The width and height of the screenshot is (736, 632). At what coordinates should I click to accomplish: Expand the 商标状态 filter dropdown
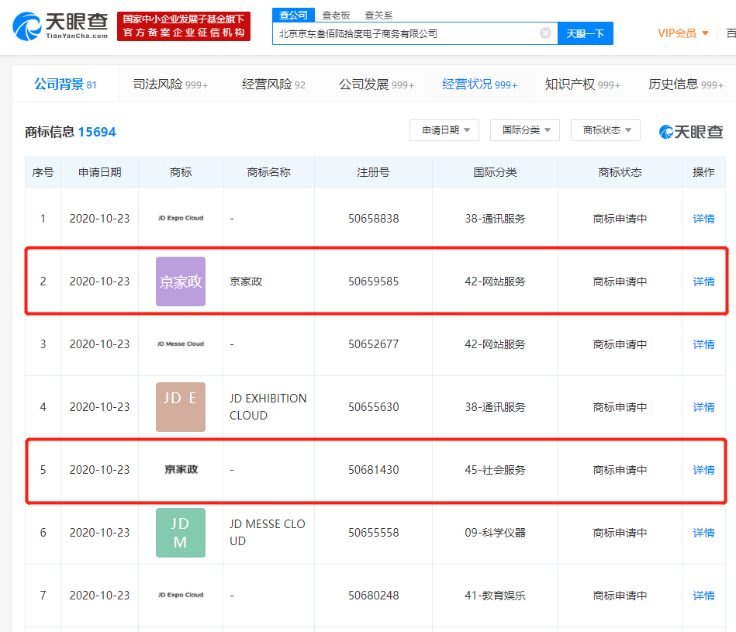click(x=605, y=130)
